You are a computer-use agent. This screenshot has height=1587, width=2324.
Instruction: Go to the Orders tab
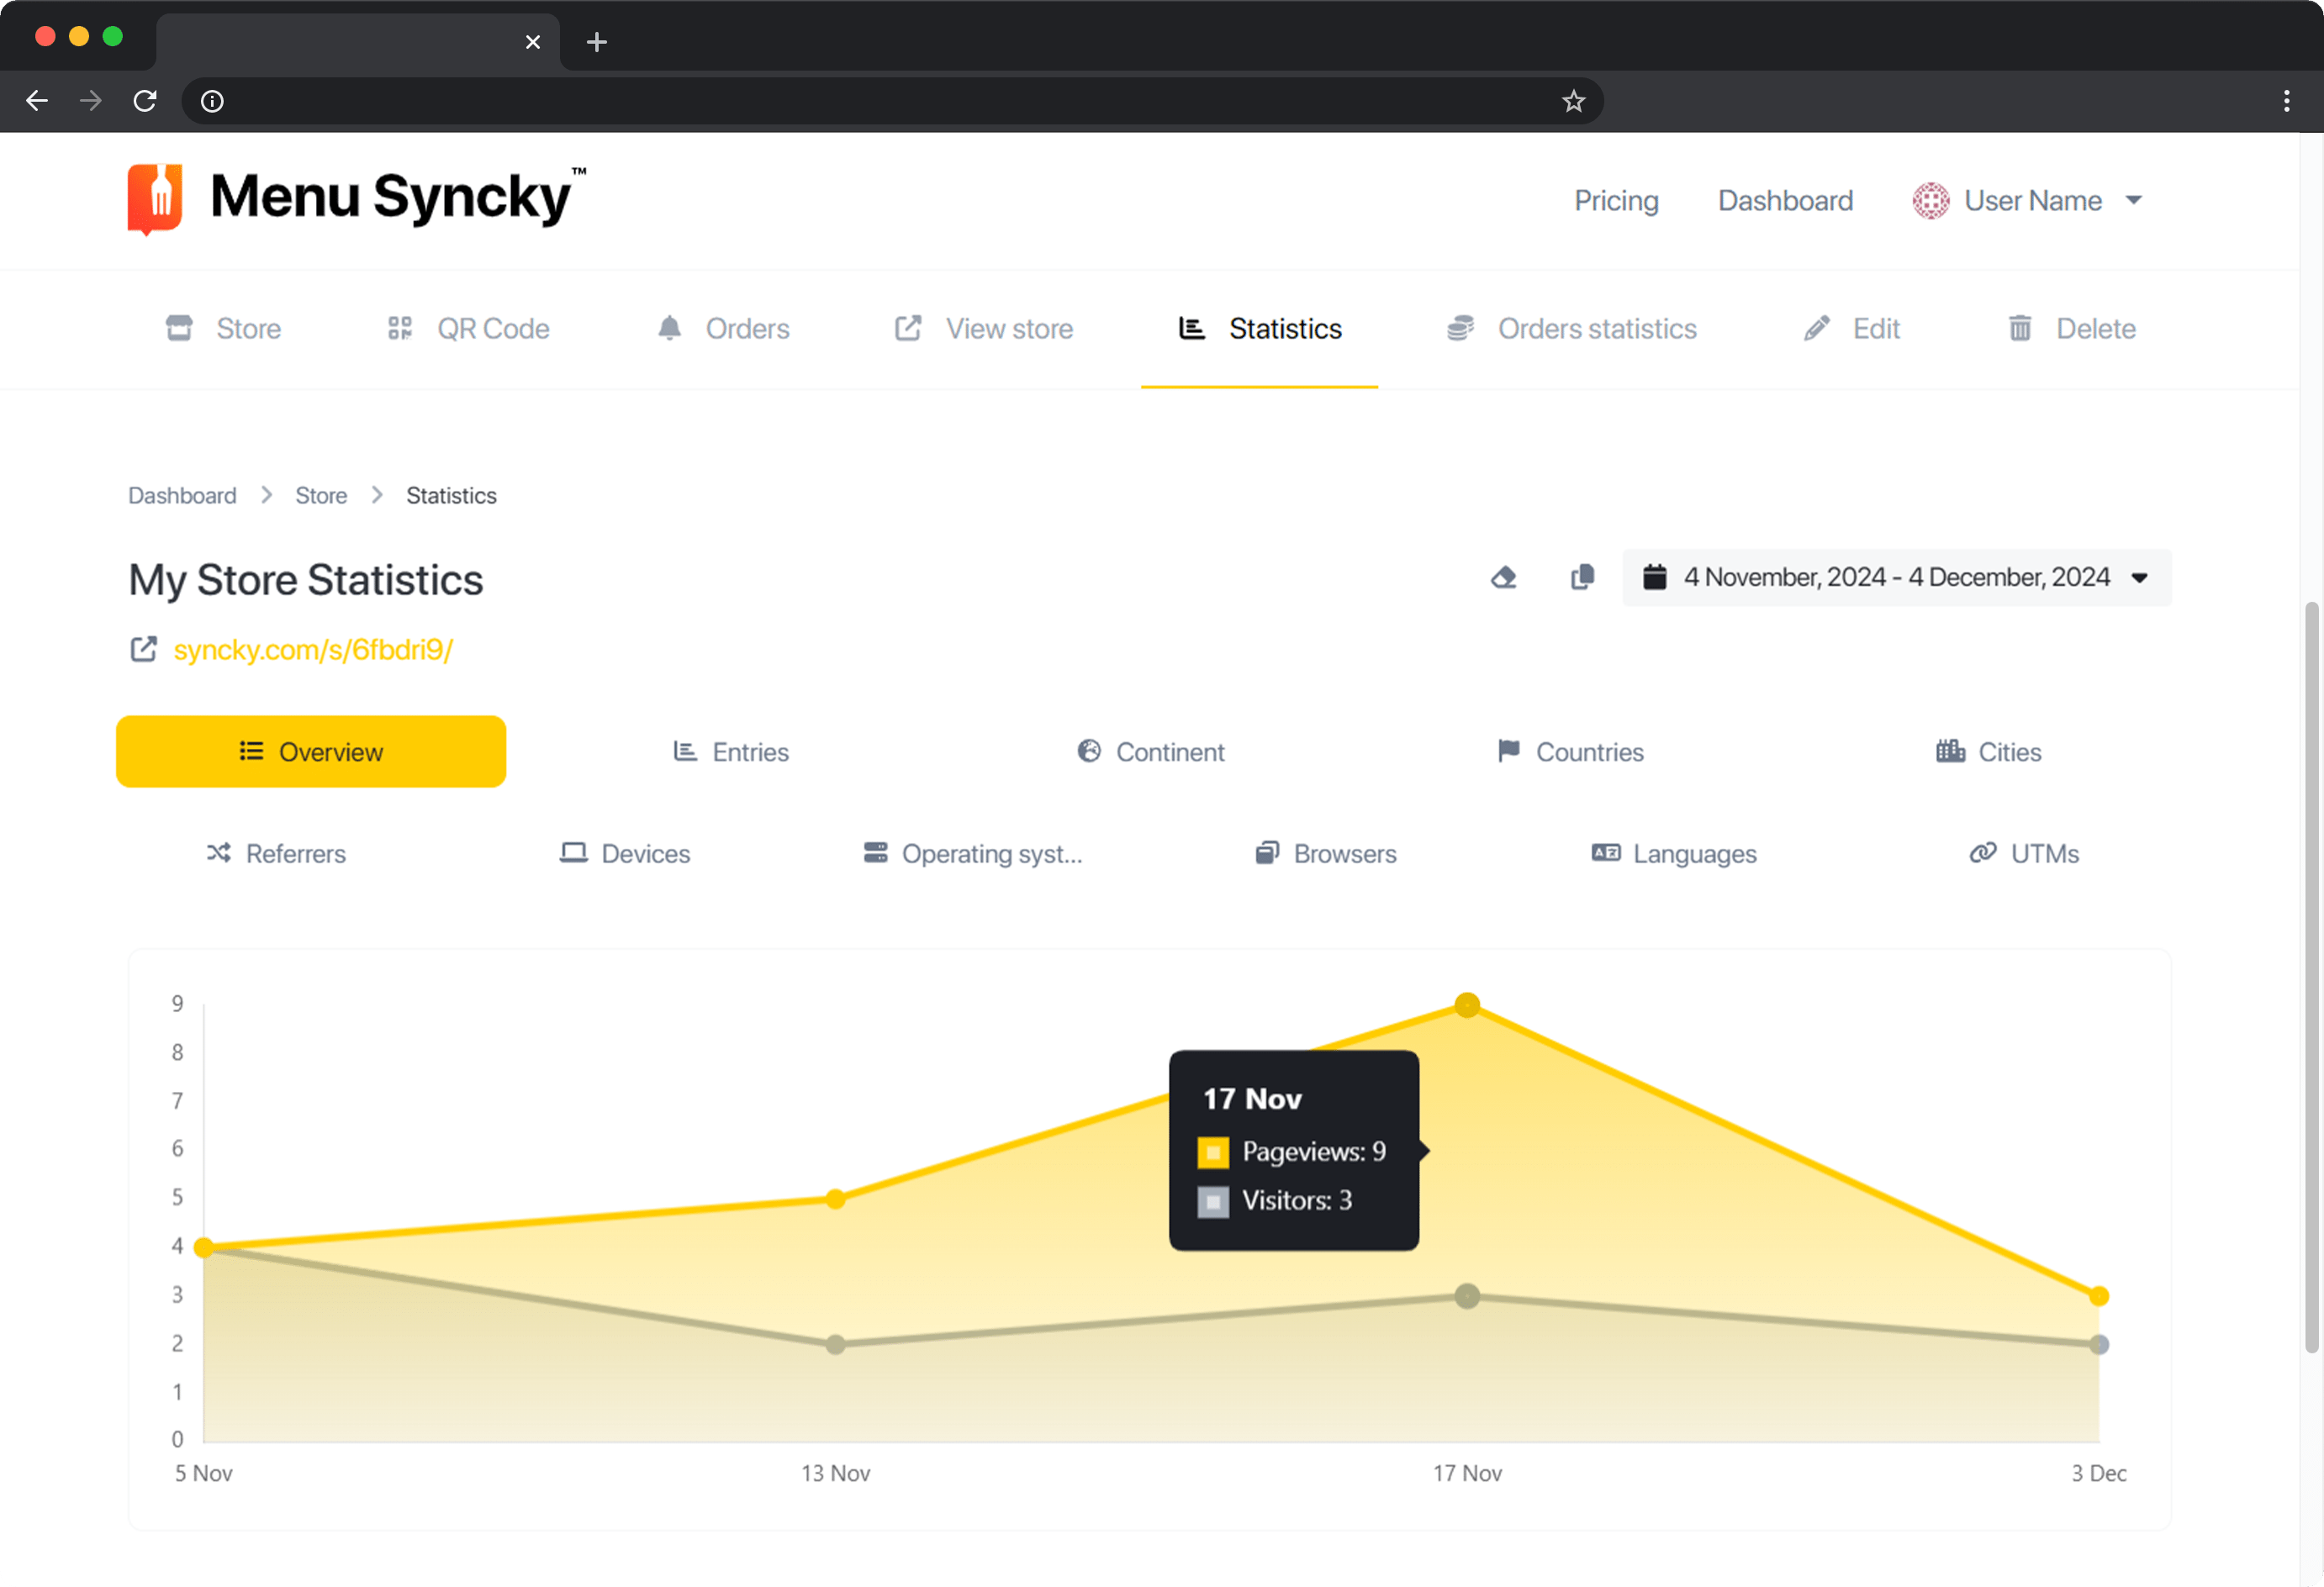723,329
